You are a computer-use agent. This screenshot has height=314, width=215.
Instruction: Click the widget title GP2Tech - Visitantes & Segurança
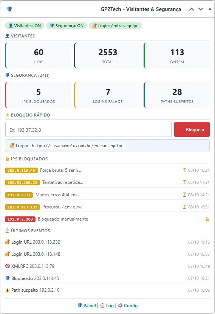[x=141, y=9]
